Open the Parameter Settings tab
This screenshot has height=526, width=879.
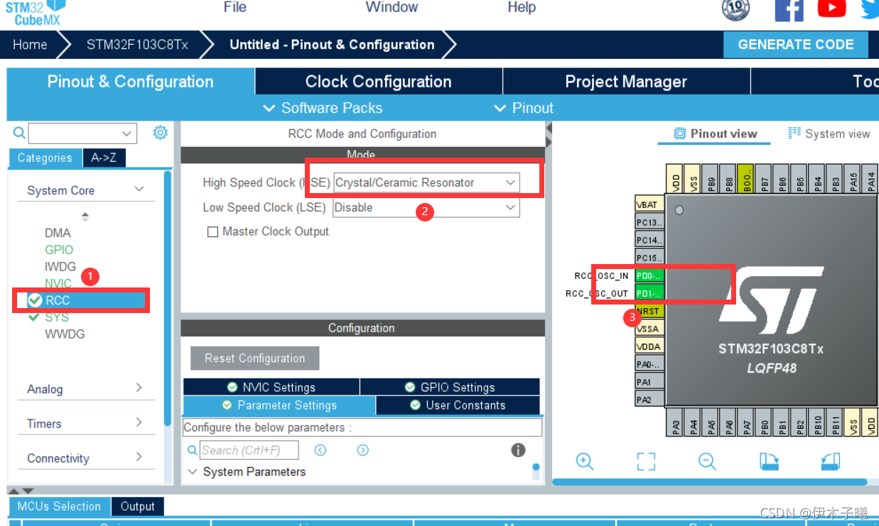click(x=279, y=405)
